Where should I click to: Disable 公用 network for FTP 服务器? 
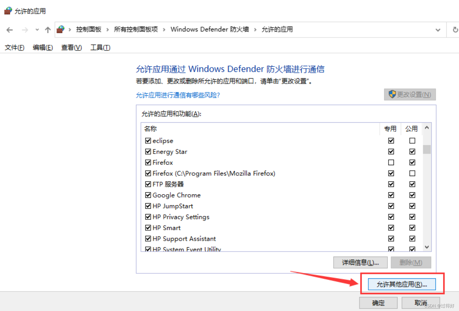[x=412, y=184]
